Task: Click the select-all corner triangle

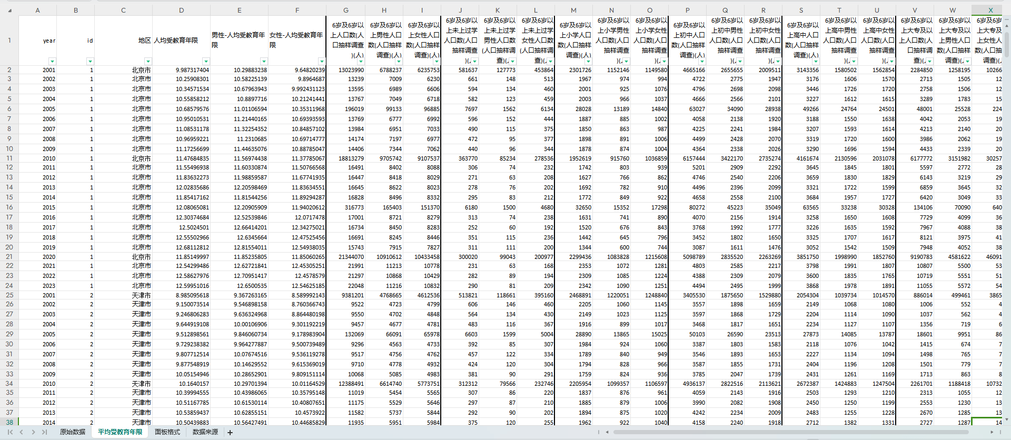Action: [x=9, y=10]
